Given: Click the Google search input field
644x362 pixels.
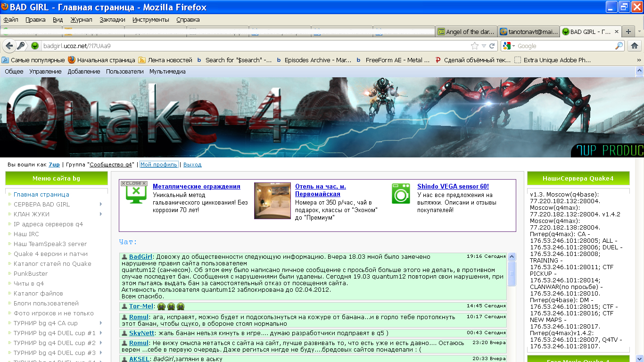Looking at the screenshot, I should tap(565, 46).
